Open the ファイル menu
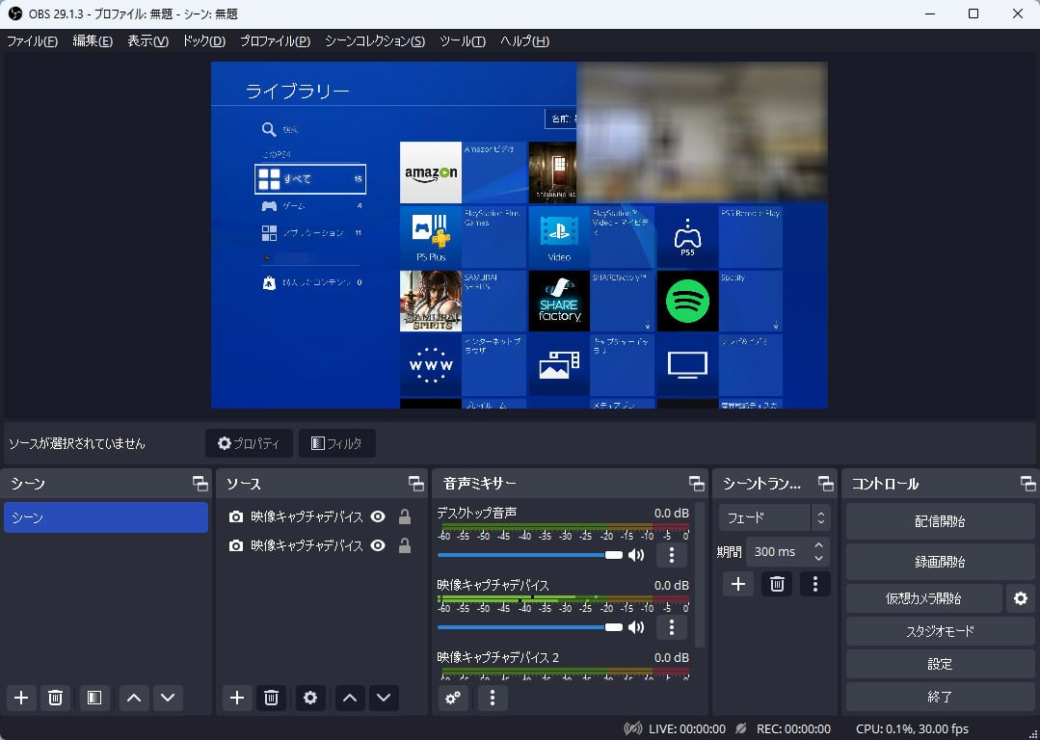The height and width of the screenshot is (740, 1040). 32,41
